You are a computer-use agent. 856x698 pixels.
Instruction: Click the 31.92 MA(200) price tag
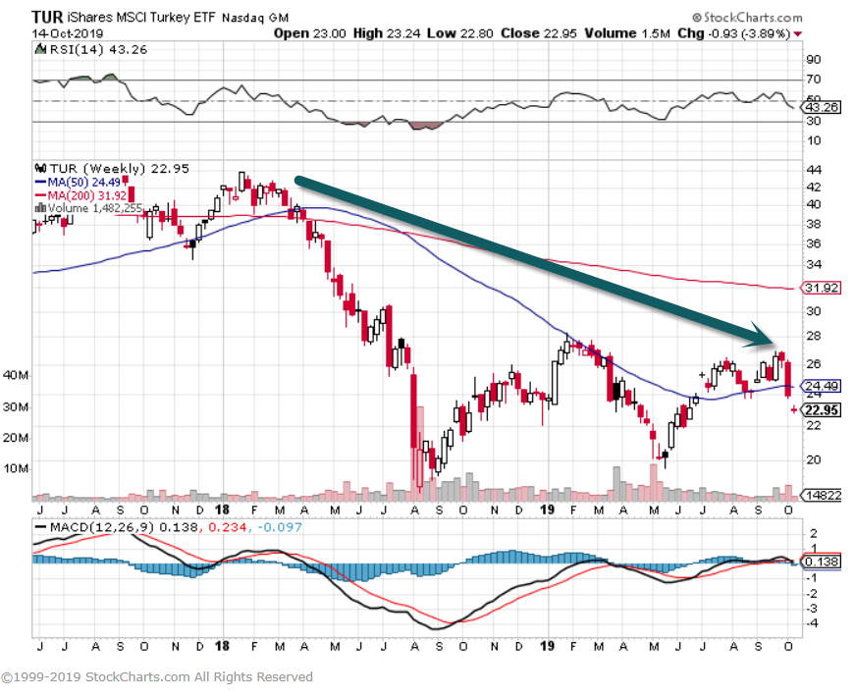[x=821, y=288]
